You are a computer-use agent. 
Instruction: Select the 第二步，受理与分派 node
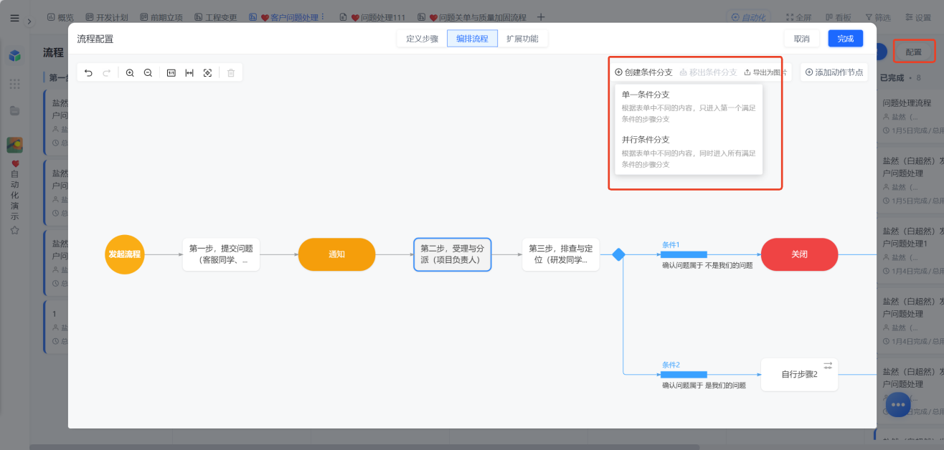point(453,254)
